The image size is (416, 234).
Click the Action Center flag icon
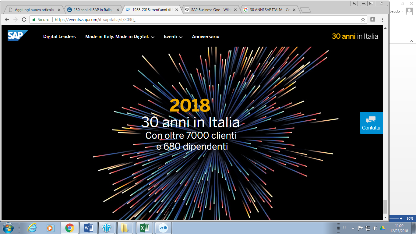point(360,228)
